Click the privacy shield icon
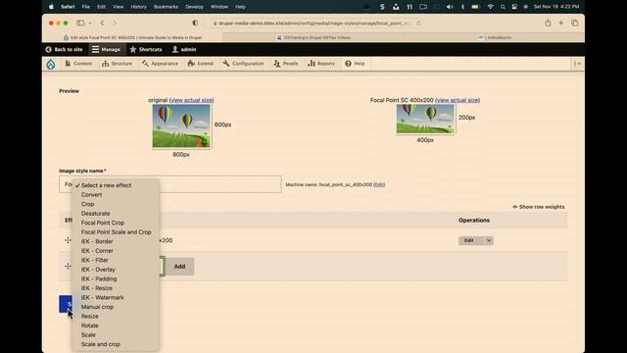627x353 pixels. 195,24
